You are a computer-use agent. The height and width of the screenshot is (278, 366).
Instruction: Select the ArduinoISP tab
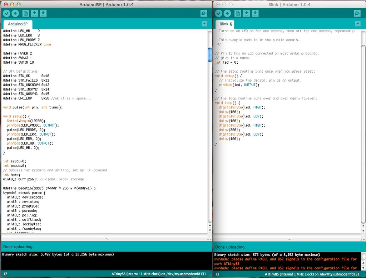pyautogui.click(x=18, y=24)
